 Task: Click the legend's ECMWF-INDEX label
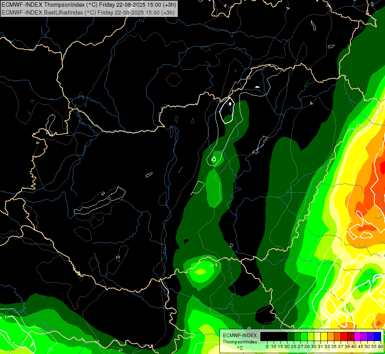point(240,336)
